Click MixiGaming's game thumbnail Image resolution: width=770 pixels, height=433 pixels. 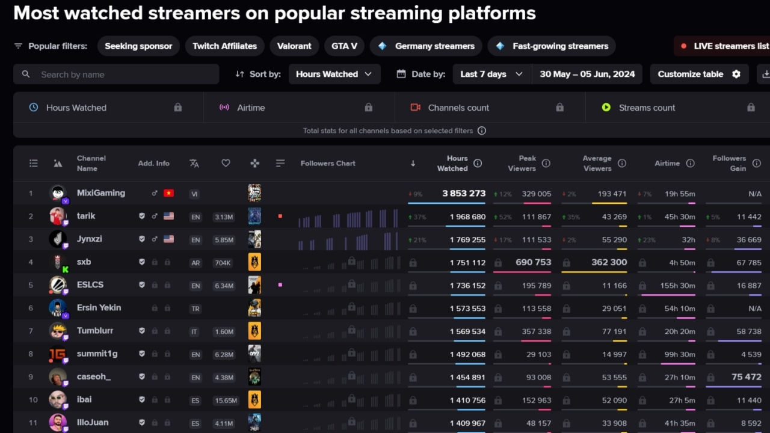click(x=254, y=193)
